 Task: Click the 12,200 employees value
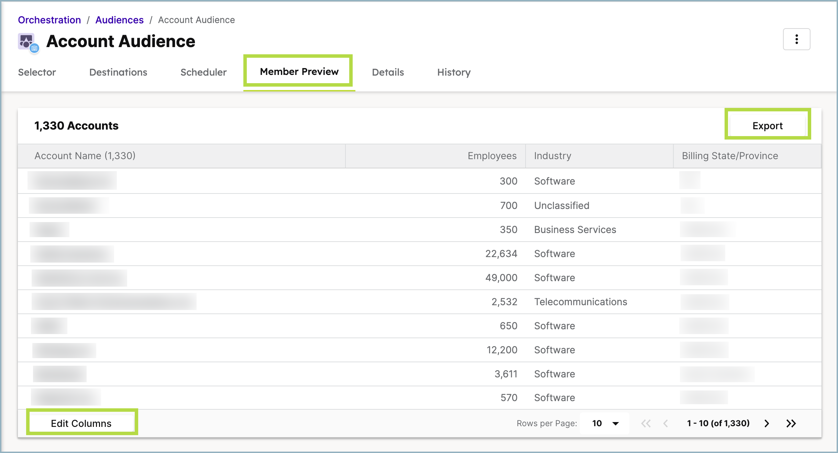coord(502,350)
